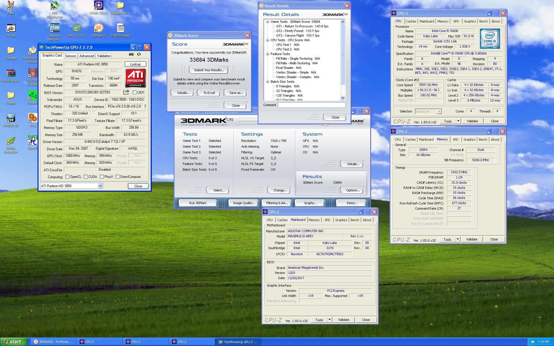Open SPD tab in CPU-Z Memory window

(455, 140)
